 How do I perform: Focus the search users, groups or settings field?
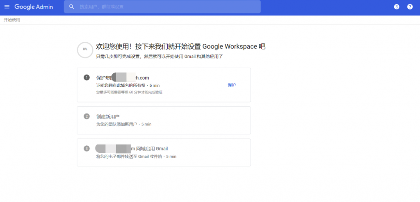pos(162,7)
